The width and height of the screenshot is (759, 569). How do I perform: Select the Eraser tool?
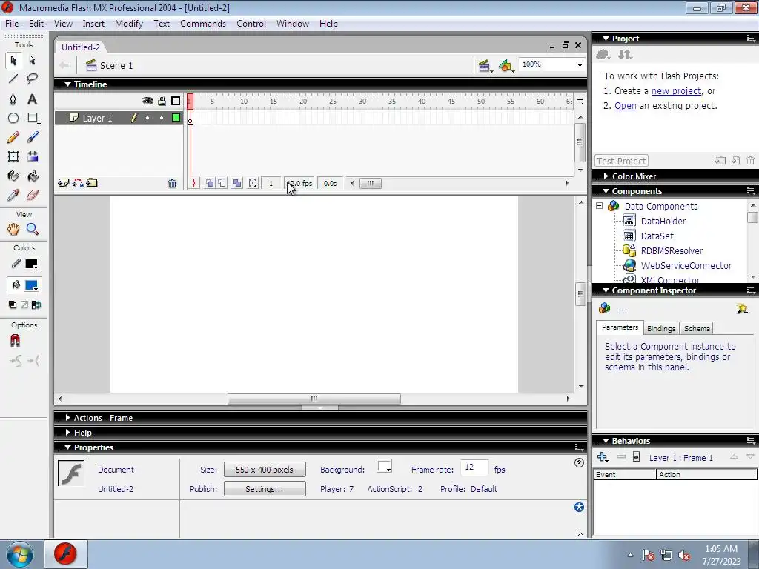[x=32, y=195]
